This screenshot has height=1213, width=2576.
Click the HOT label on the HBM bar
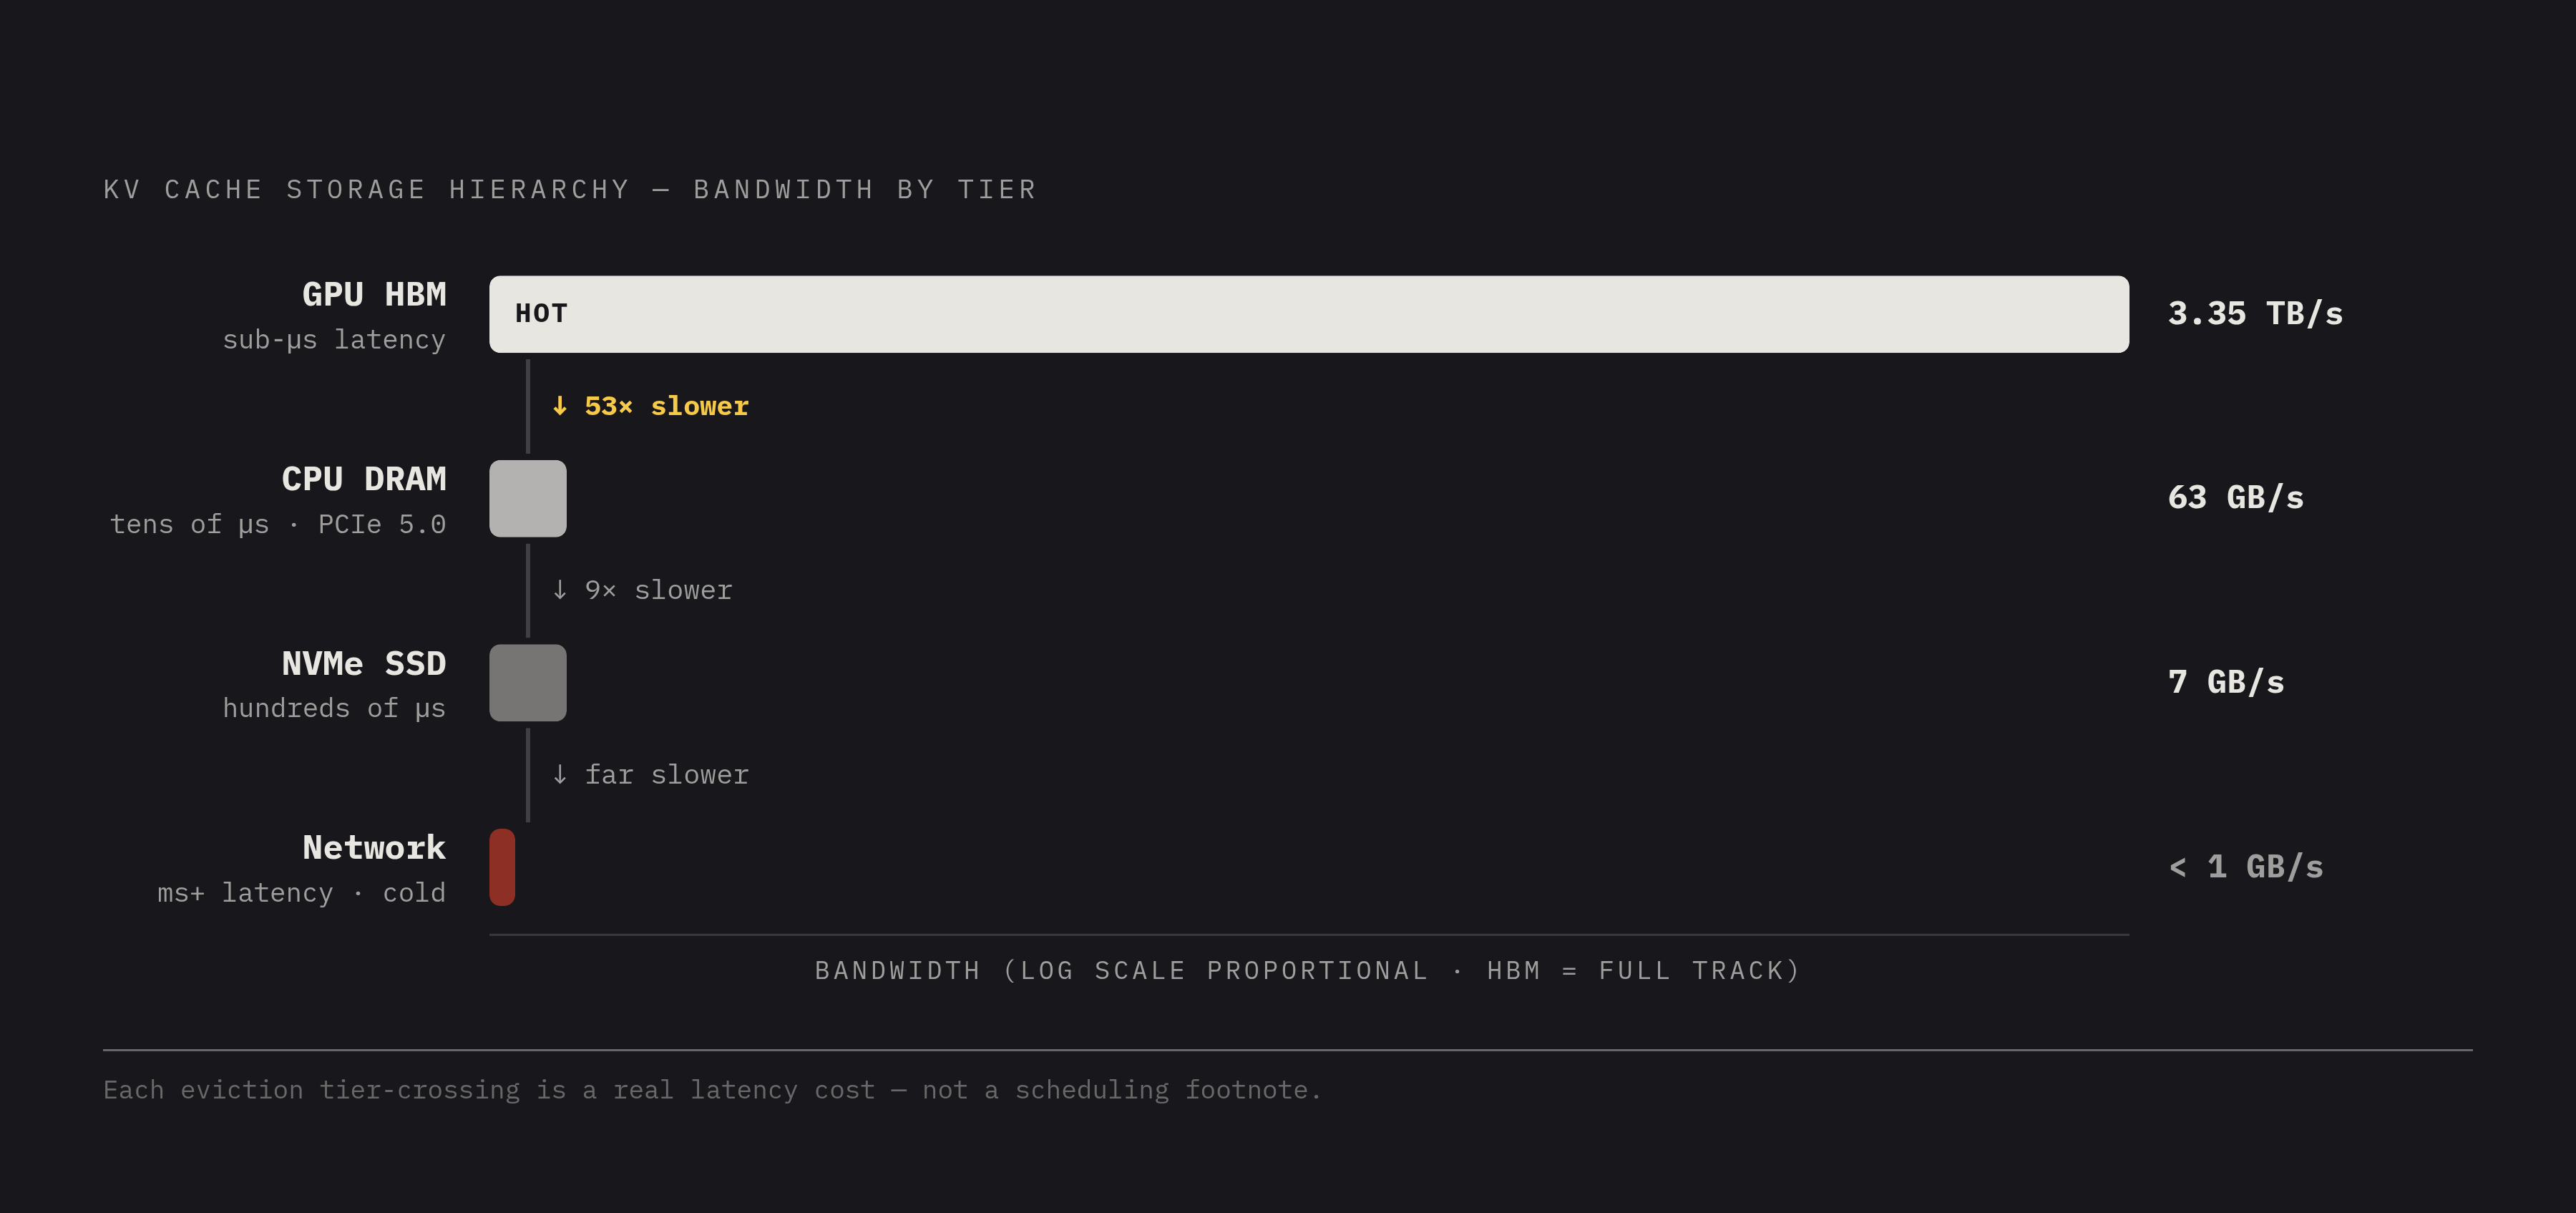click(x=541, y=314)
